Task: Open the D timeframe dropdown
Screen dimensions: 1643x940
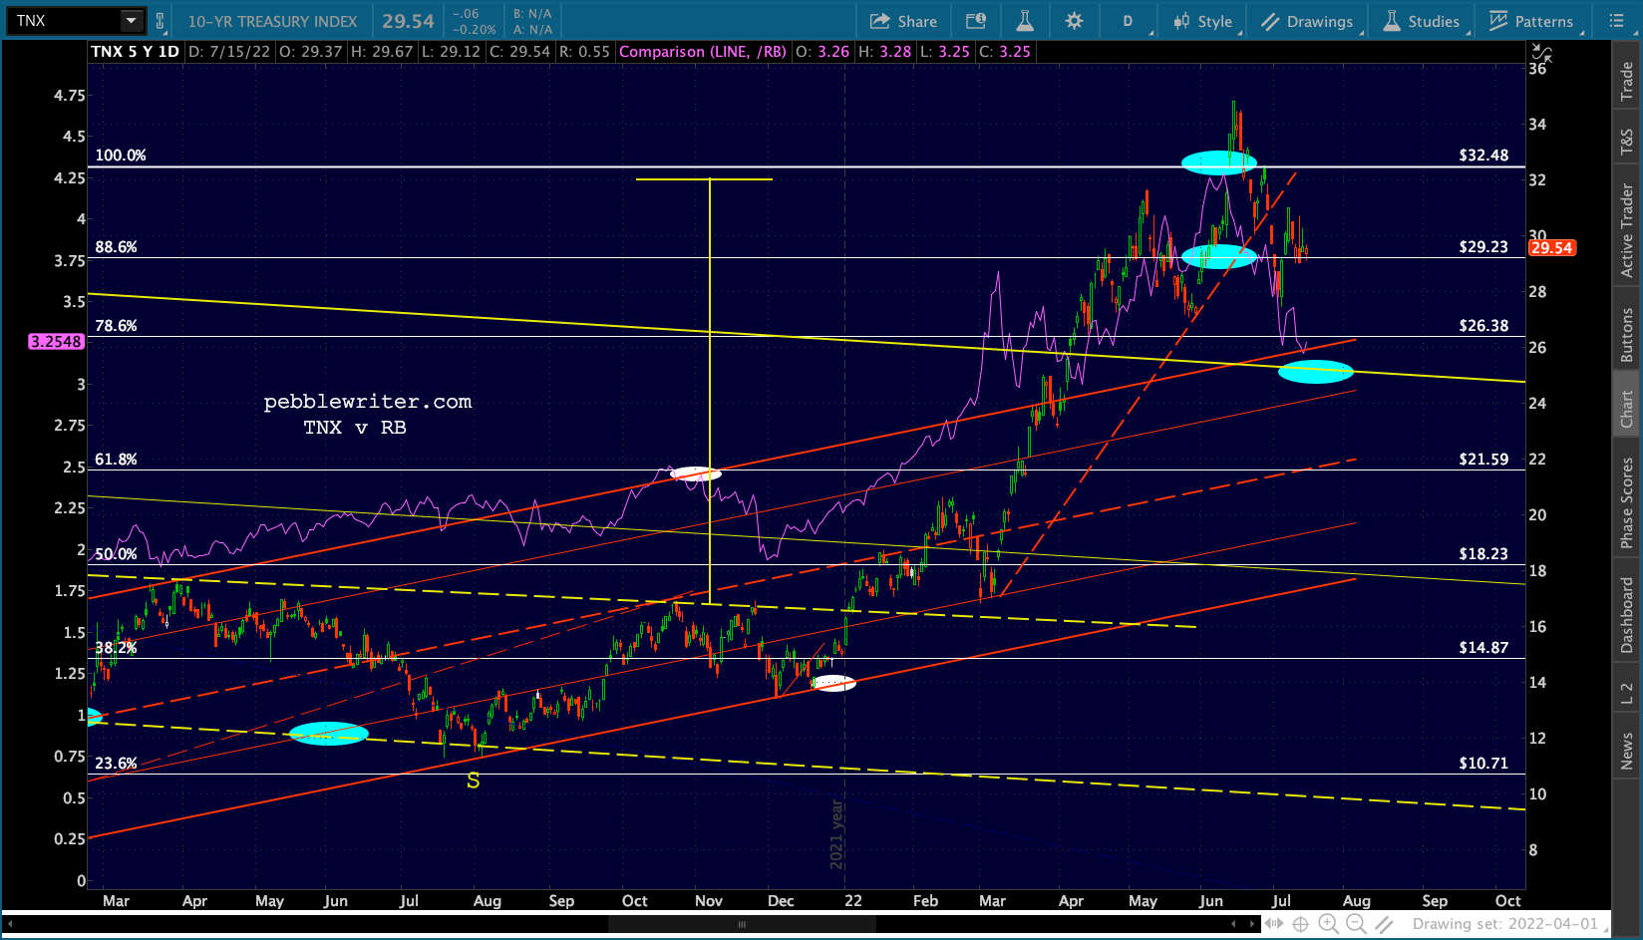Action: 1130,21
